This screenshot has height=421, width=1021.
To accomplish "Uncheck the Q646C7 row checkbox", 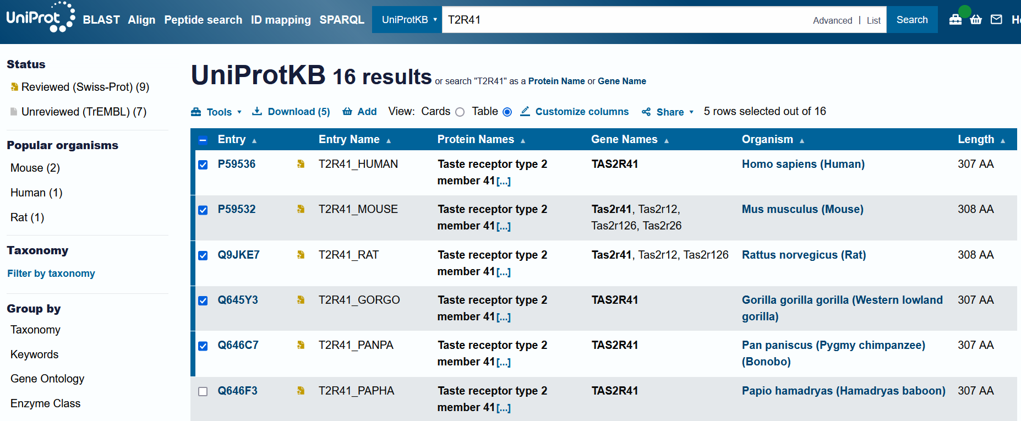I will pos(203,346).
